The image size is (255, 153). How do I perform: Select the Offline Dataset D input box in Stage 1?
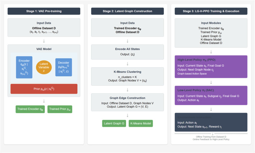[x=44, y=27]
